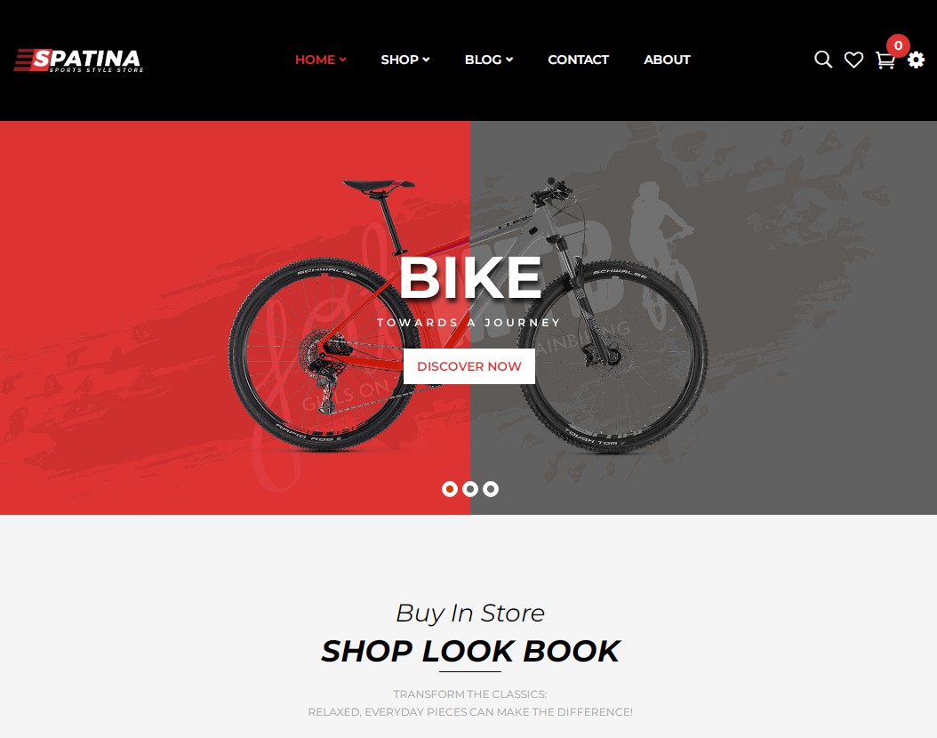The image size is (937, 738).
Task: Expand the Home menu chevron
Action: click(x=342, y=60)
